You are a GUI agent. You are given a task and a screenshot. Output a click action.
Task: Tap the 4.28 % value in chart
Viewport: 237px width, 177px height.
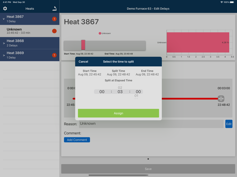tap(225, 42)
